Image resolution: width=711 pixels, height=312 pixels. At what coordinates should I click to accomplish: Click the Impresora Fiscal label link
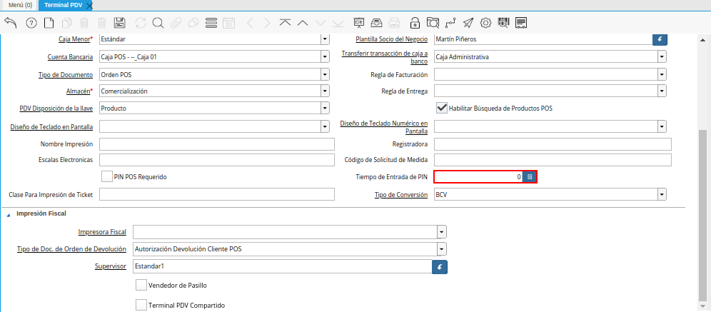tap(103, 232)
